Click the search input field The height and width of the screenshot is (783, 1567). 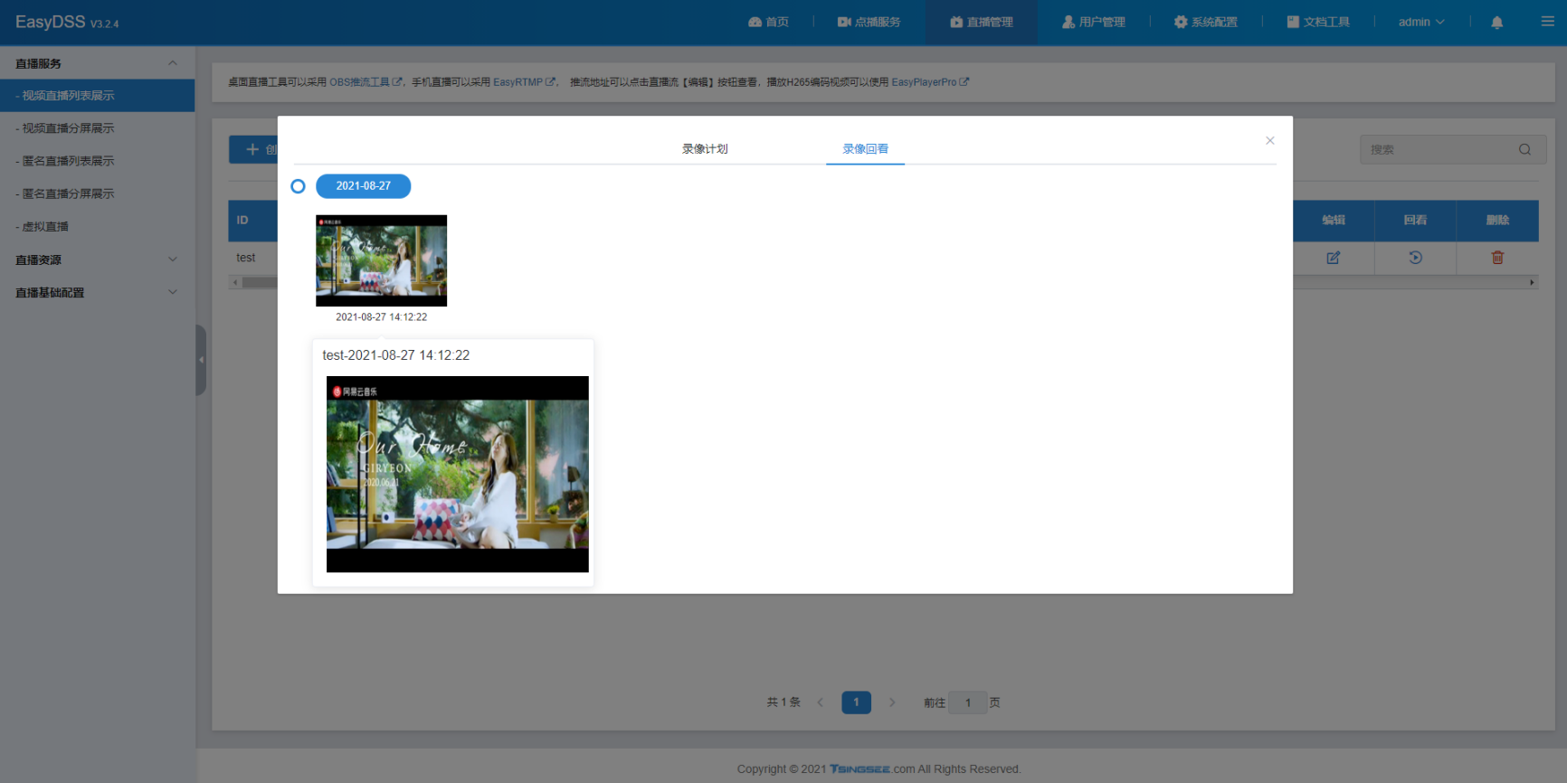[x=1453, y=150]
